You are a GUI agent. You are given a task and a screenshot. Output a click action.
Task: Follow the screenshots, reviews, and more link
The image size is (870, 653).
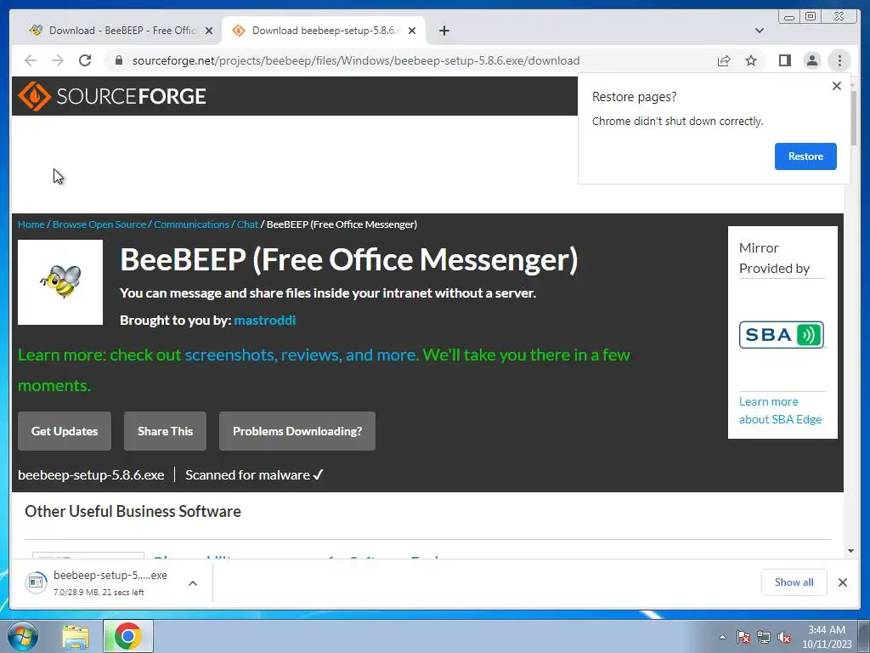click(x=301, y=355)
